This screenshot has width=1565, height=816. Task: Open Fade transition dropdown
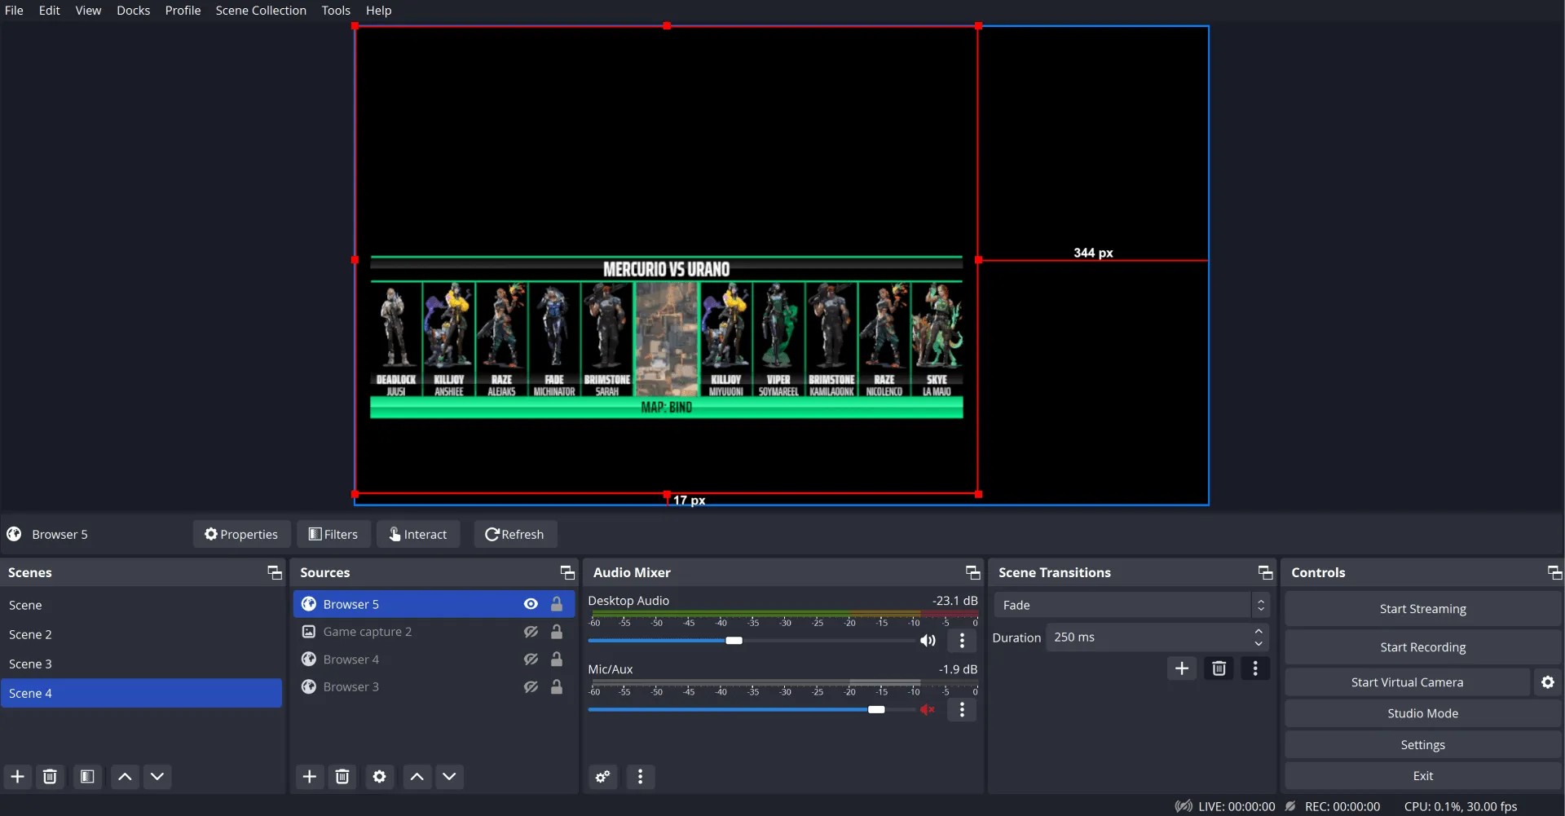1131,605
